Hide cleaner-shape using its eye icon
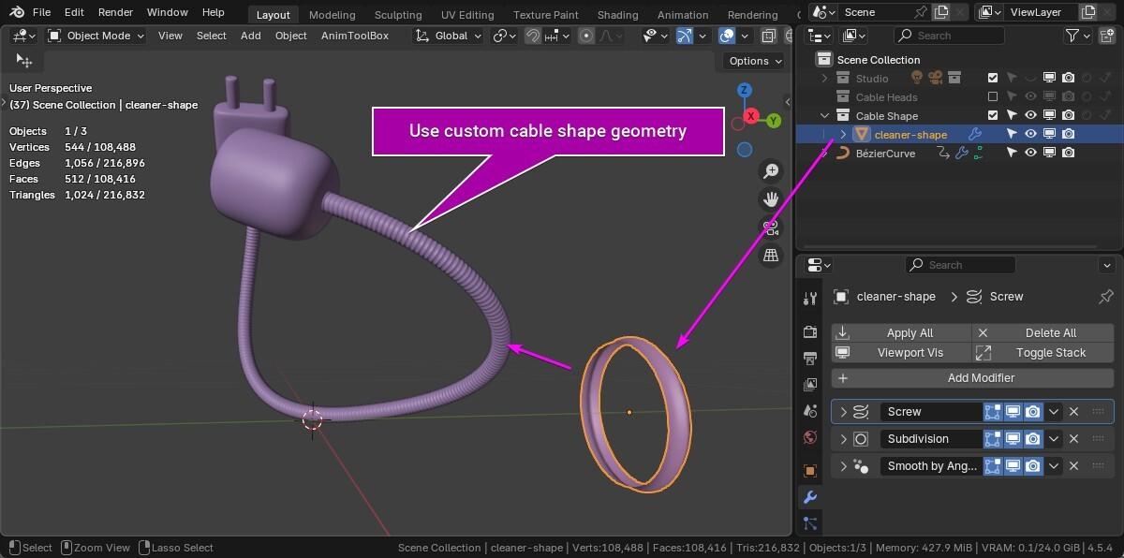 pos(1030,135)
